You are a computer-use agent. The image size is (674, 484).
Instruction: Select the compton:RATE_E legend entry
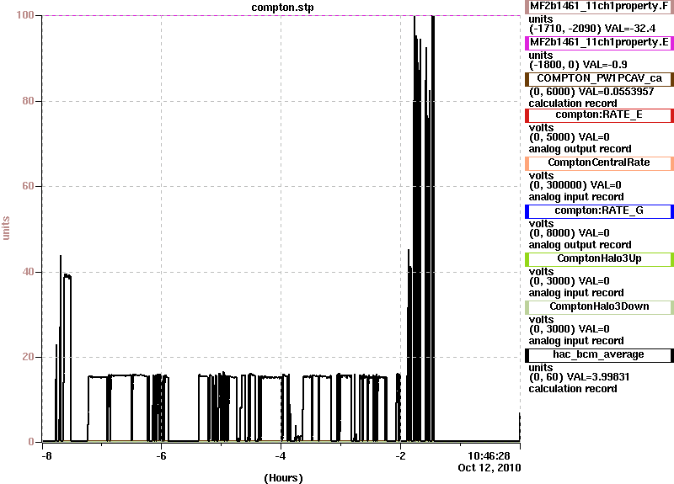coord(599,115)
